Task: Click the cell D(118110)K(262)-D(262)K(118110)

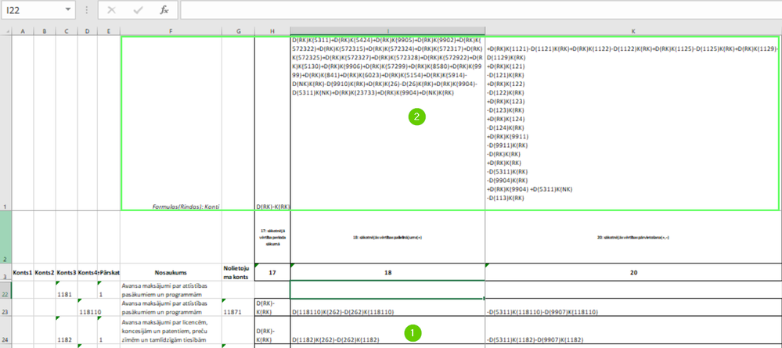Action: click(x=387, y=307)
